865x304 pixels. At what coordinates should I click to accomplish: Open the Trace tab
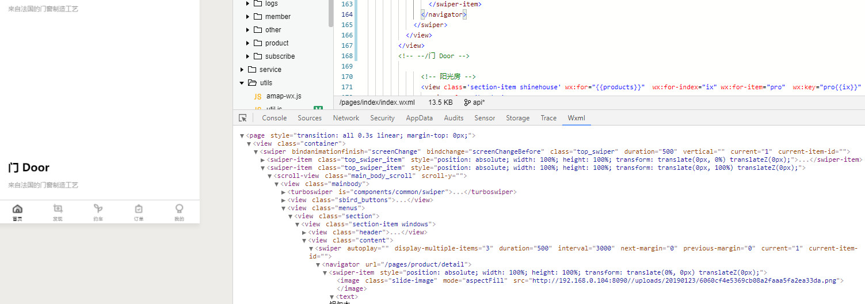[x=548, y=118]
